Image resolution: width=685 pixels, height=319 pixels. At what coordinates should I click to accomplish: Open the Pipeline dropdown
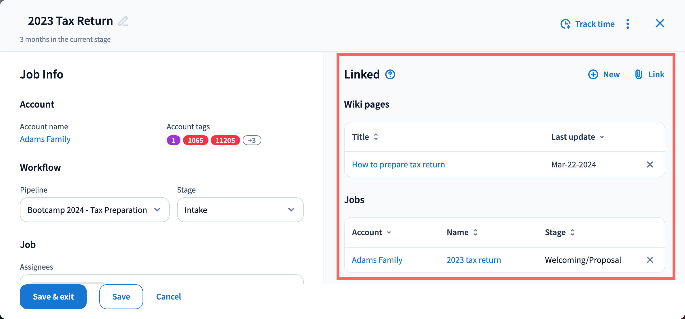(x=94, y=210)
